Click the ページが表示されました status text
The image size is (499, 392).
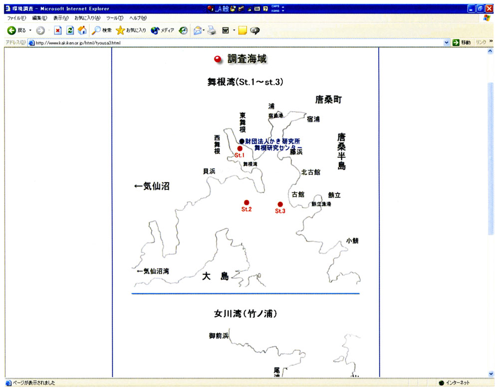34,383
